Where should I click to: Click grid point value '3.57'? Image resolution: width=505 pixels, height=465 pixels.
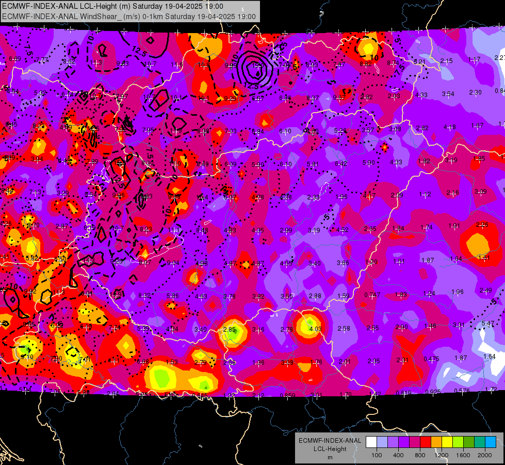coord(367,130)
